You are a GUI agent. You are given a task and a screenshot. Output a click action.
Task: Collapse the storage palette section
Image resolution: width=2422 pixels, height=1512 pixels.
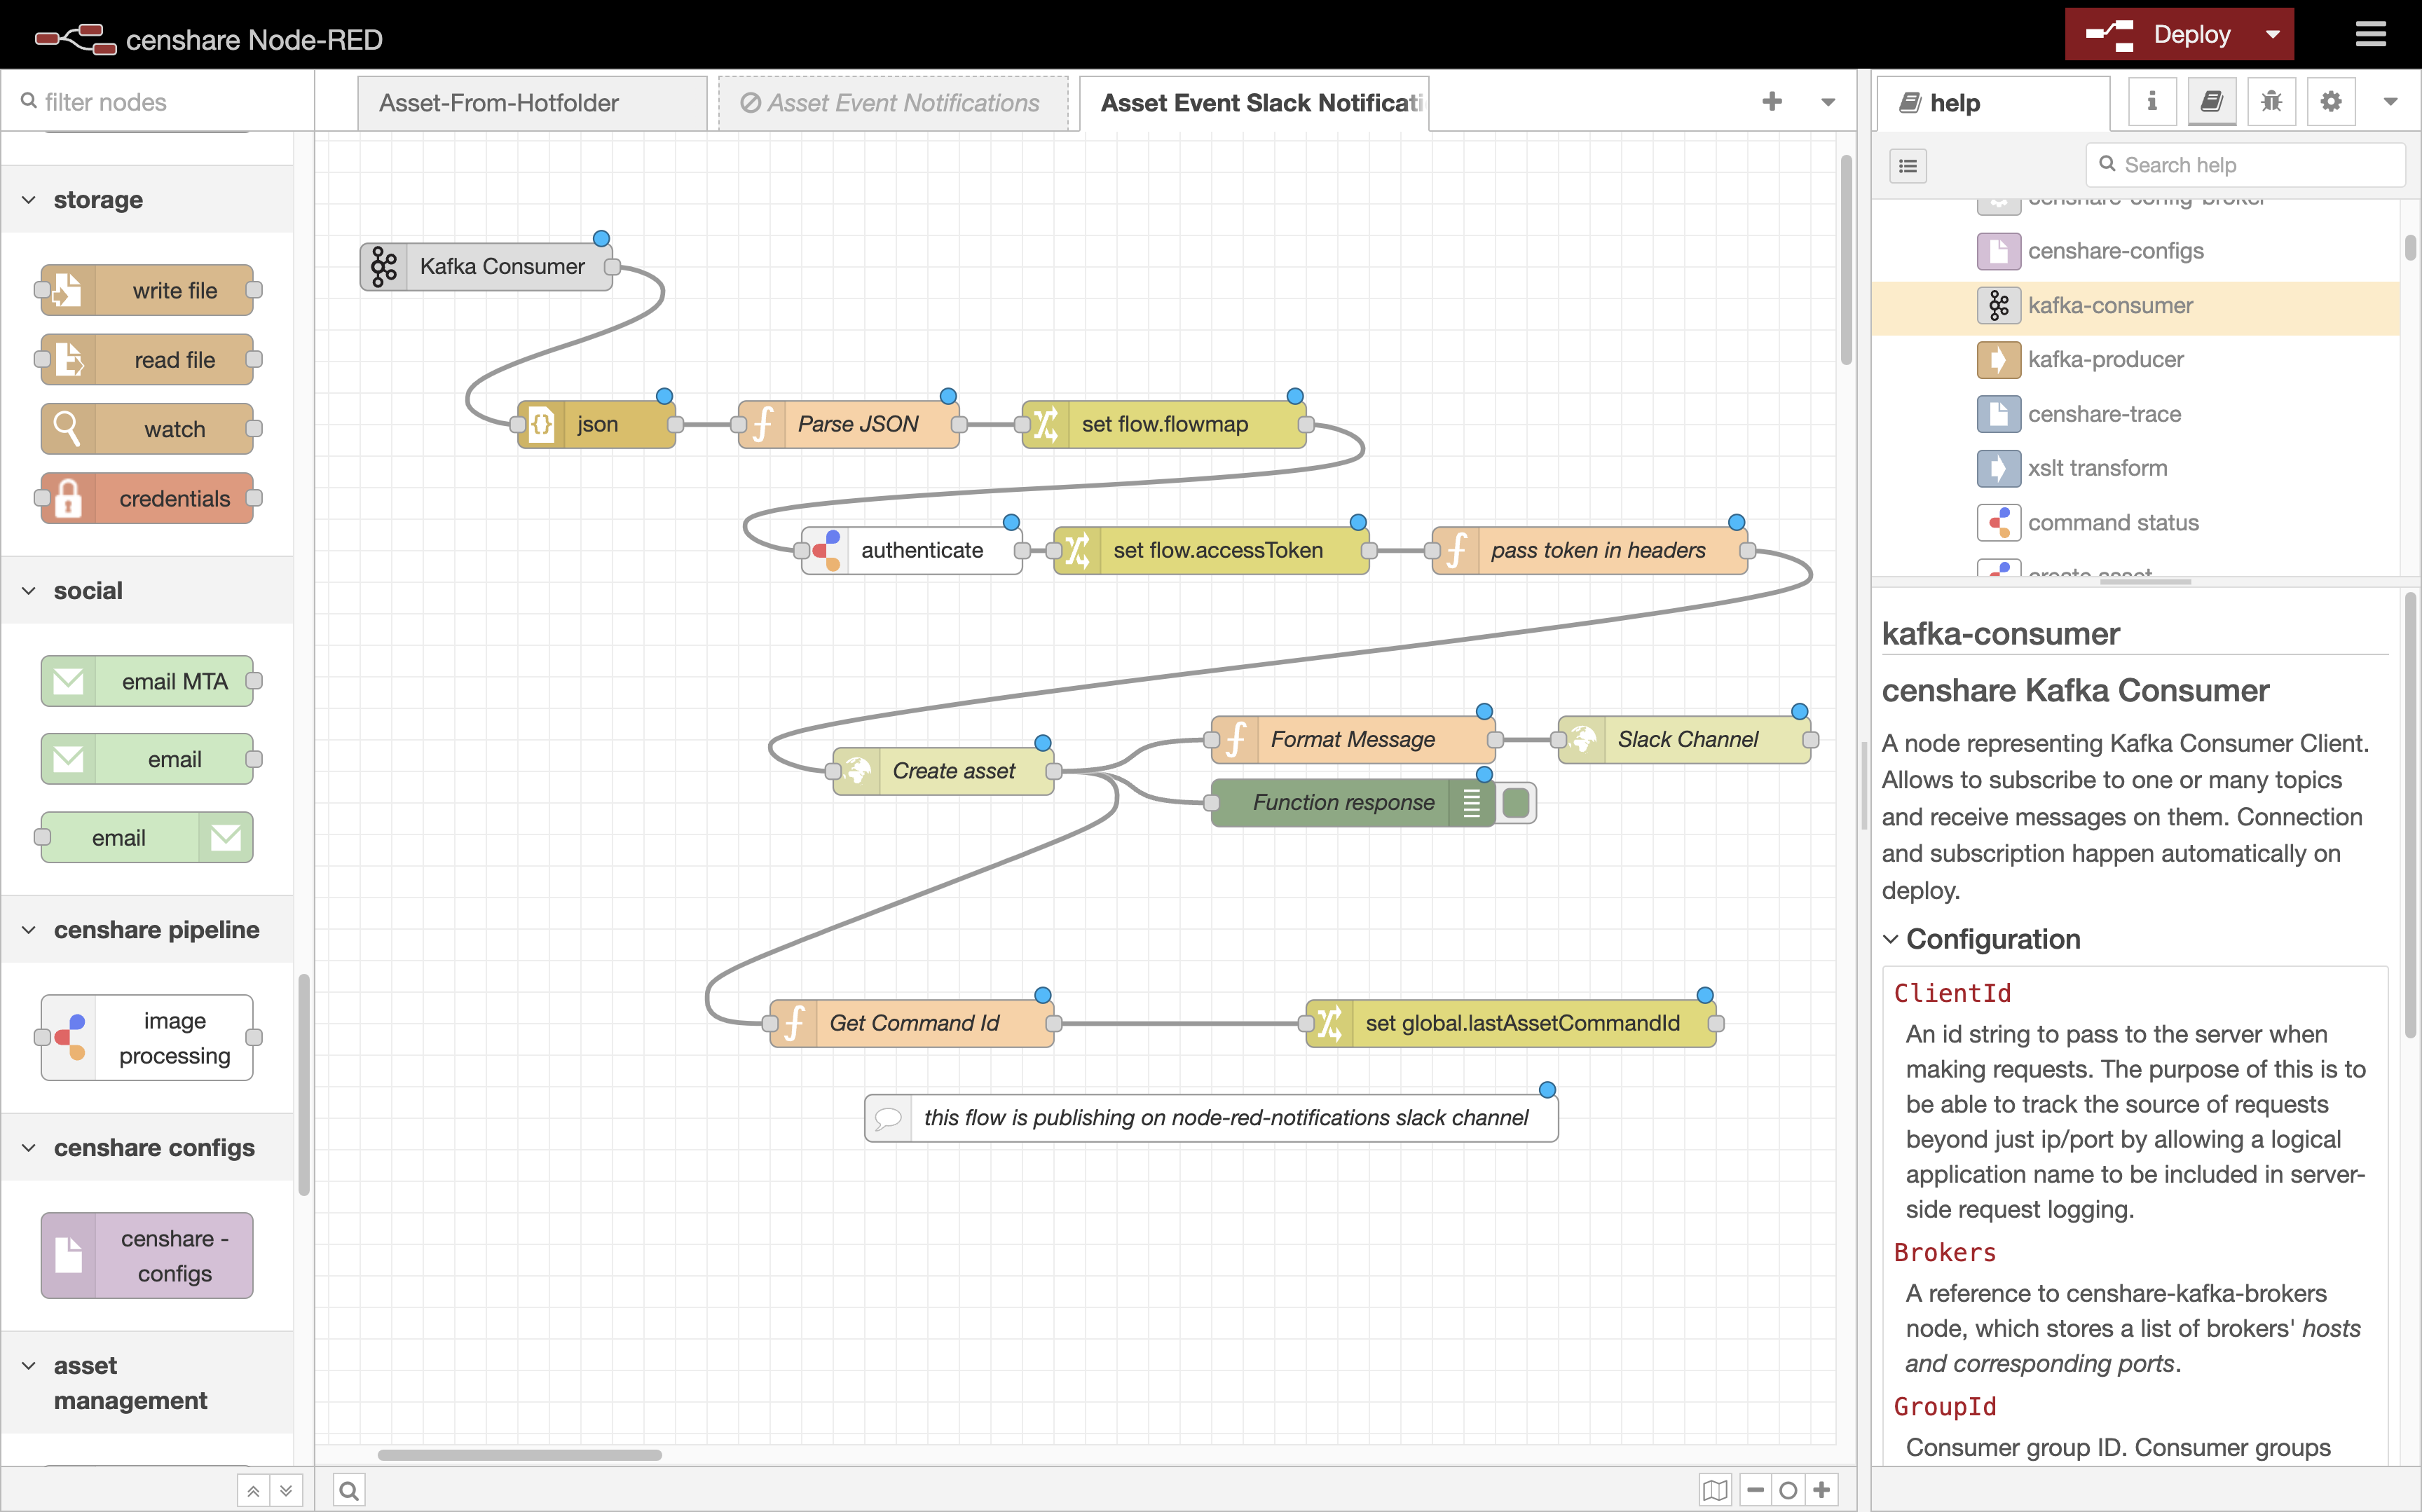pyautogui.click(x=27, y=199)
